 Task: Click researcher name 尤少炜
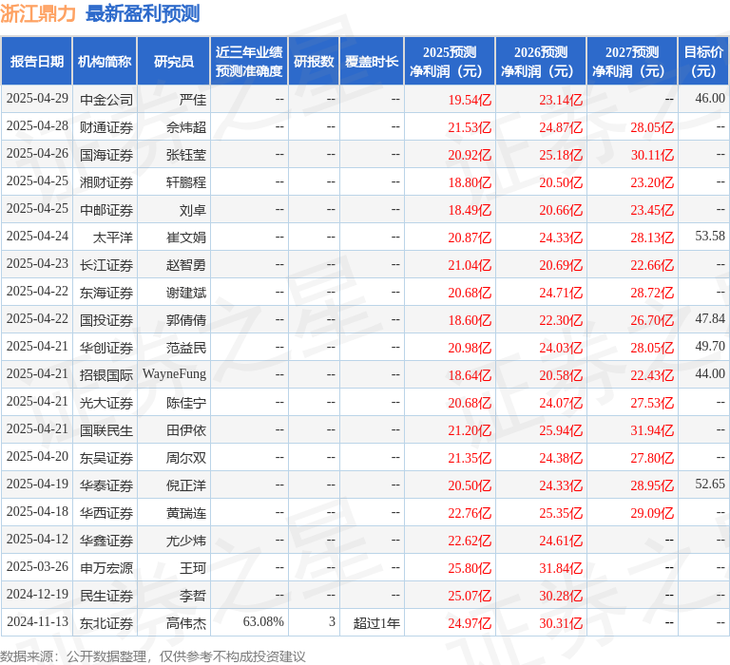(186, 541)
